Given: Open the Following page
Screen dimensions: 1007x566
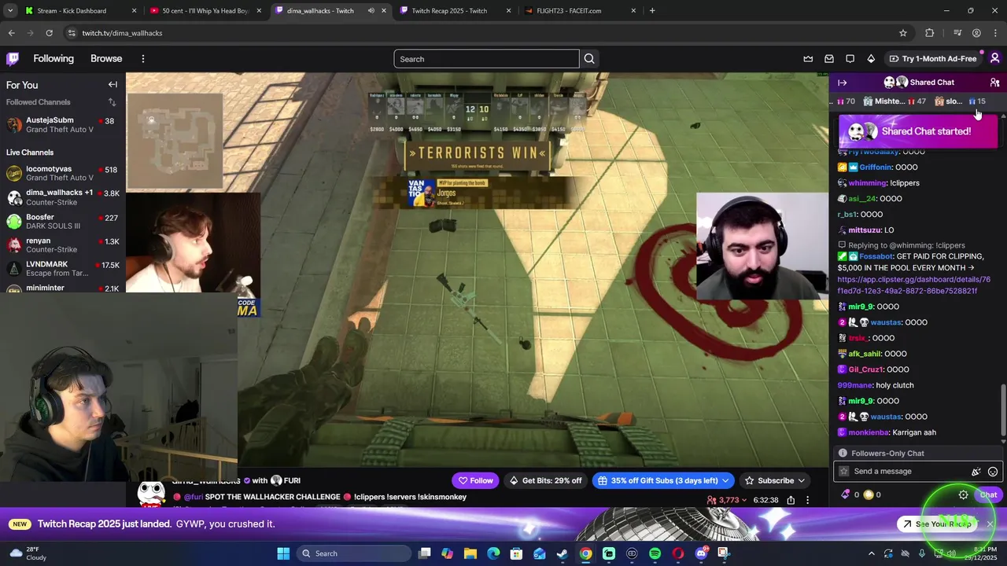Looking at the screenshot, I should pos(53,58).
